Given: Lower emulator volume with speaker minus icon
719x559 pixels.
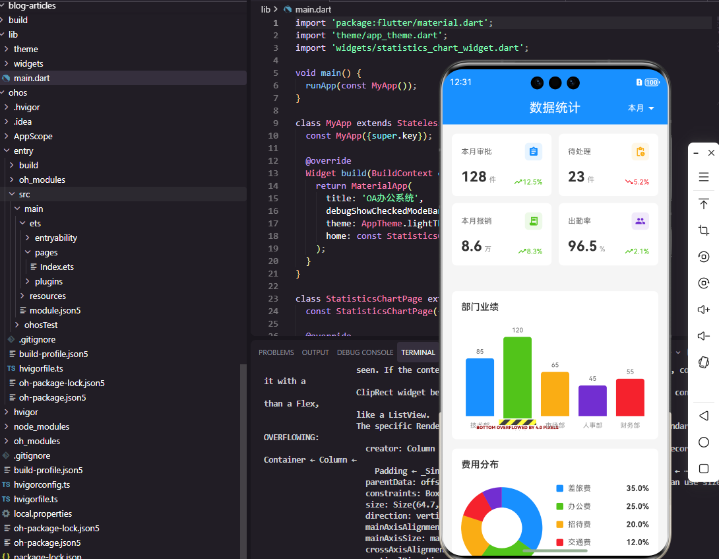Looking at the screenshot, I should [x=703, y=336].
